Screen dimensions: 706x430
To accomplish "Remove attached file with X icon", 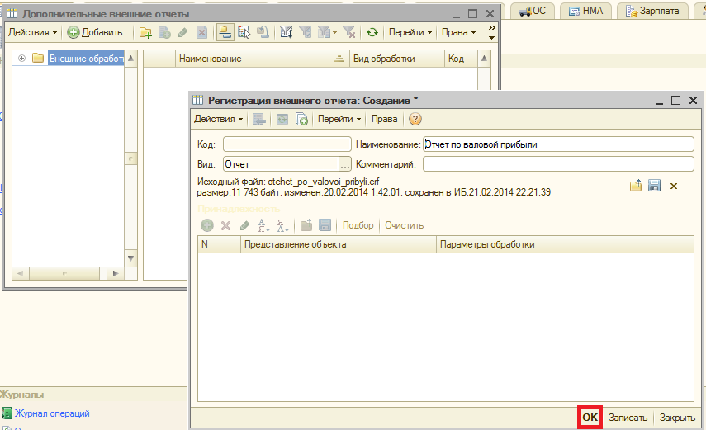I will (x=674, y=186).
